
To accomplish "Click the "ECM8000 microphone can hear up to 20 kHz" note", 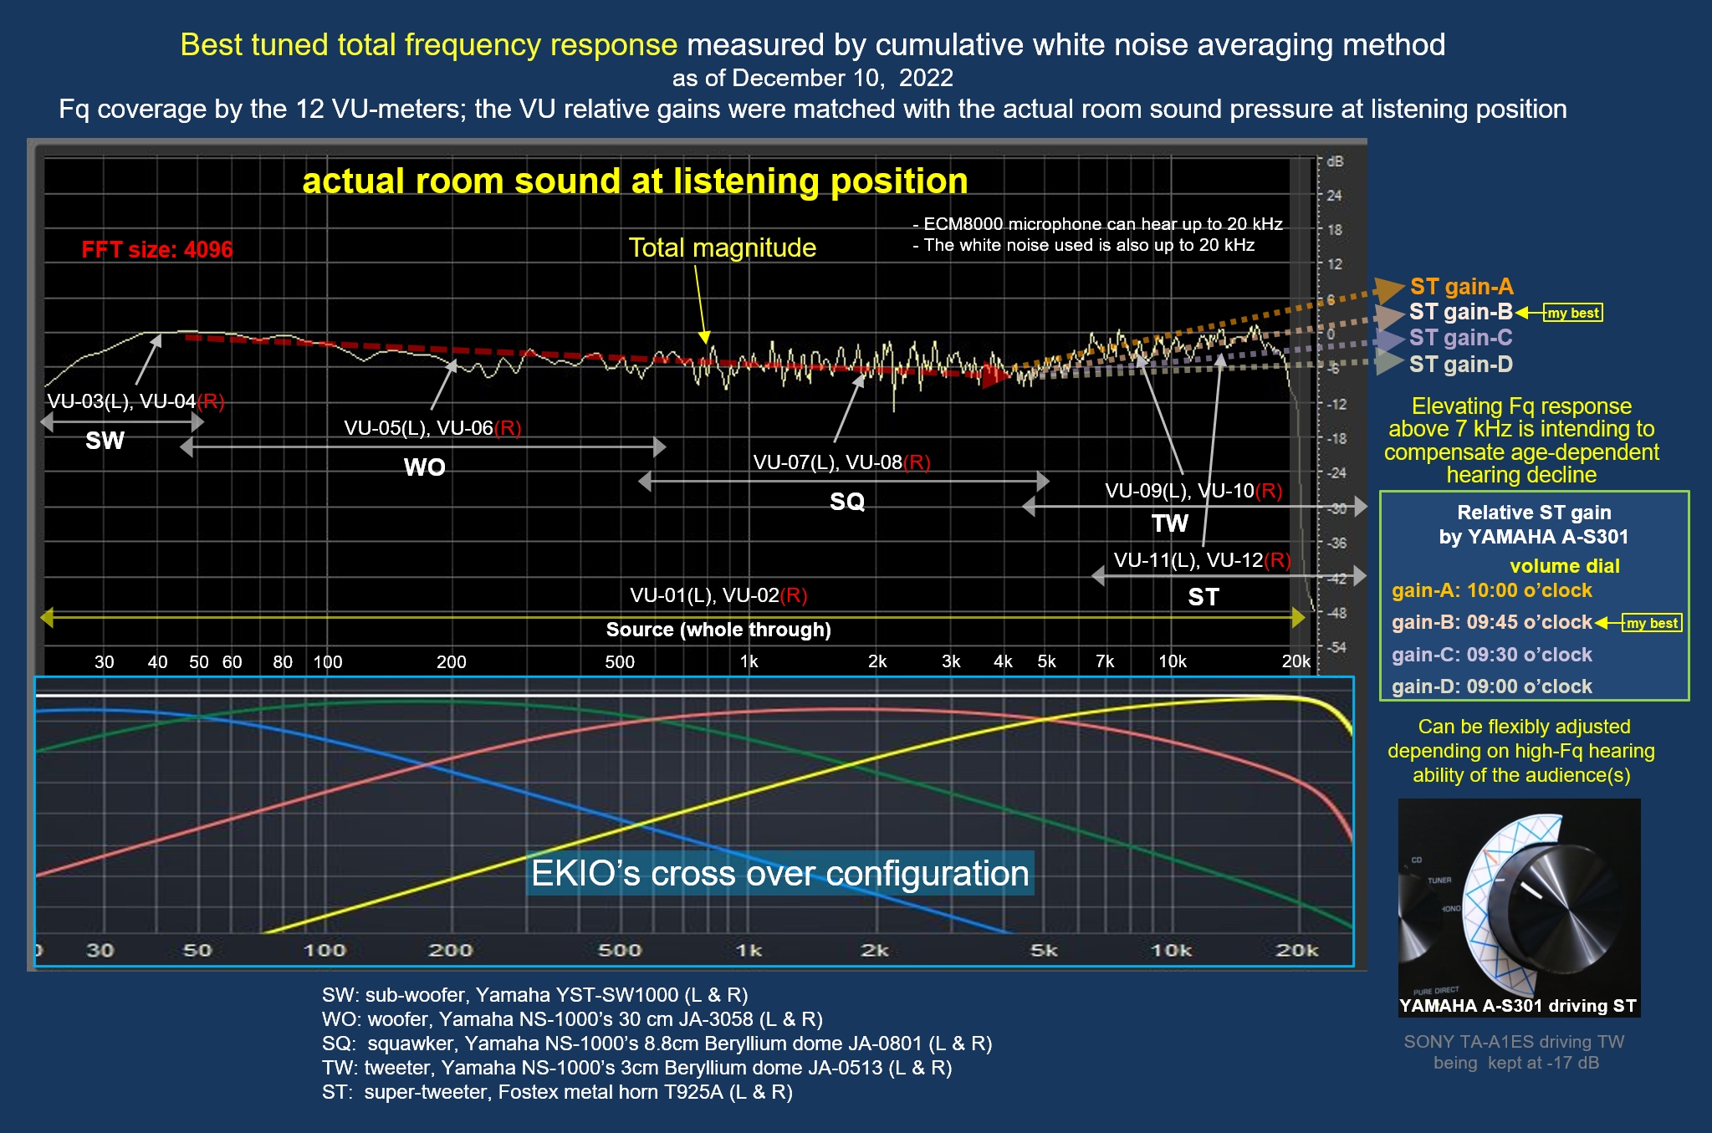I will pyautogui.click(x=1097, y=224).
